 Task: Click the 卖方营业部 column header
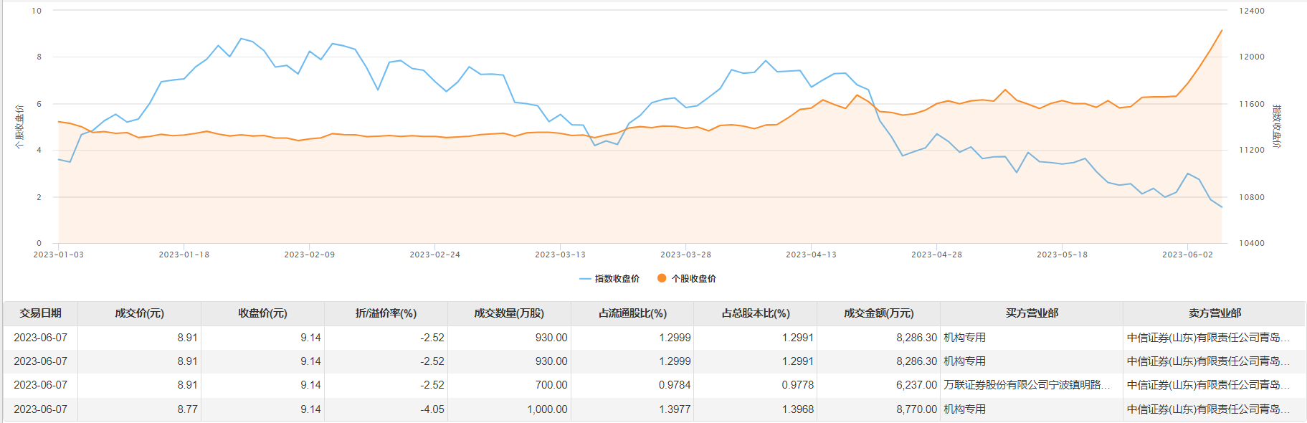point(1215,313)
